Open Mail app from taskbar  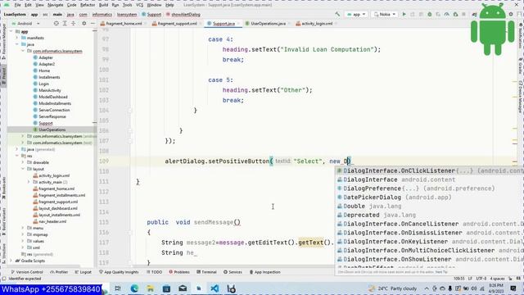click(183, 288)
